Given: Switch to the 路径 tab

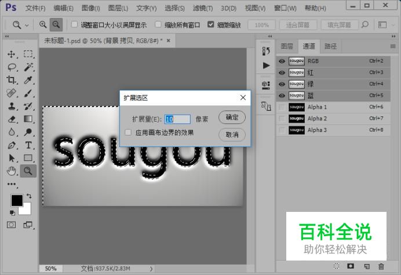Looking at the screenshot, I should point(330,46).
